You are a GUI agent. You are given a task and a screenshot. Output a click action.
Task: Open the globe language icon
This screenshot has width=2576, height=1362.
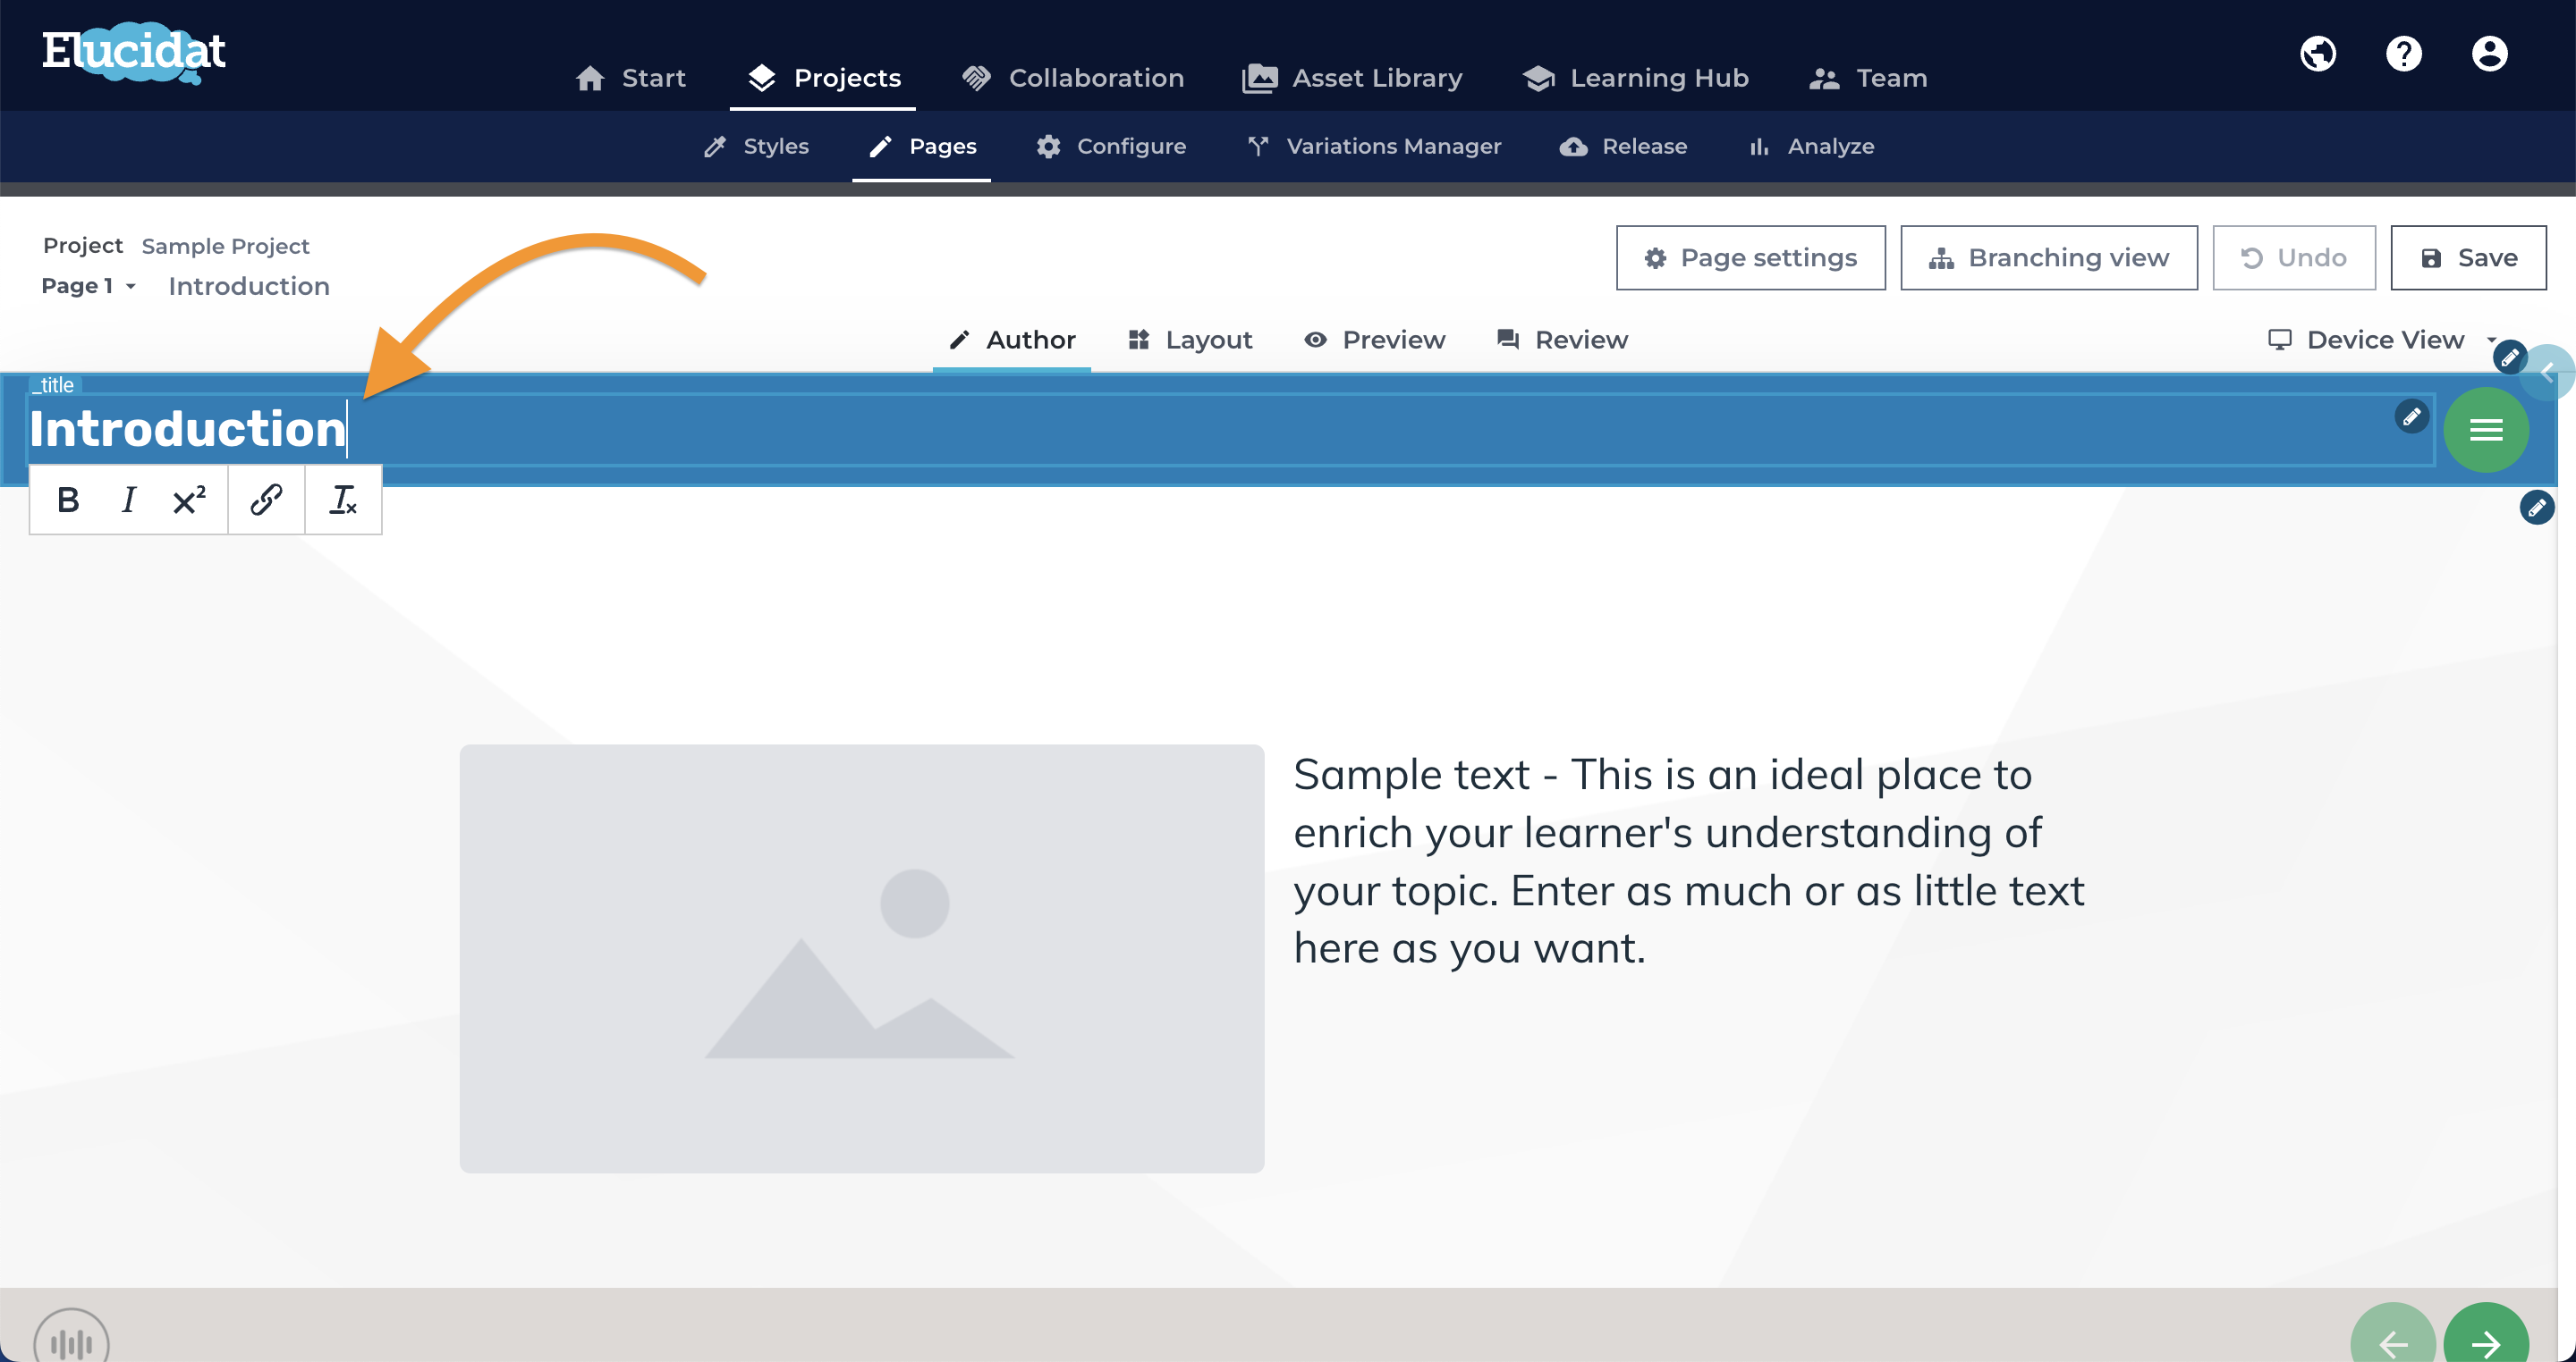coord(2318,54)
